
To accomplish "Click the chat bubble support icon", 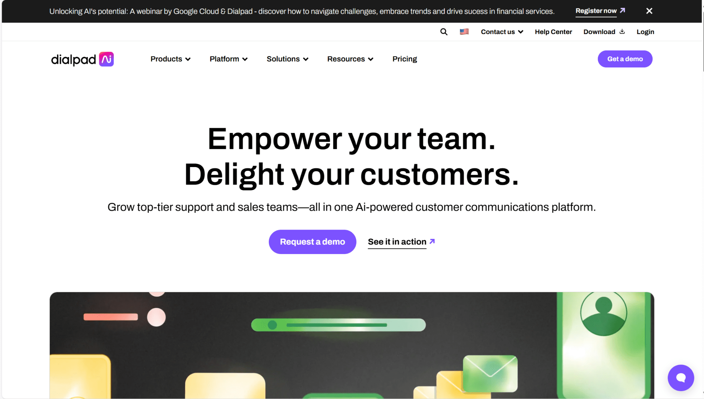I will click(x=681, y=377).
